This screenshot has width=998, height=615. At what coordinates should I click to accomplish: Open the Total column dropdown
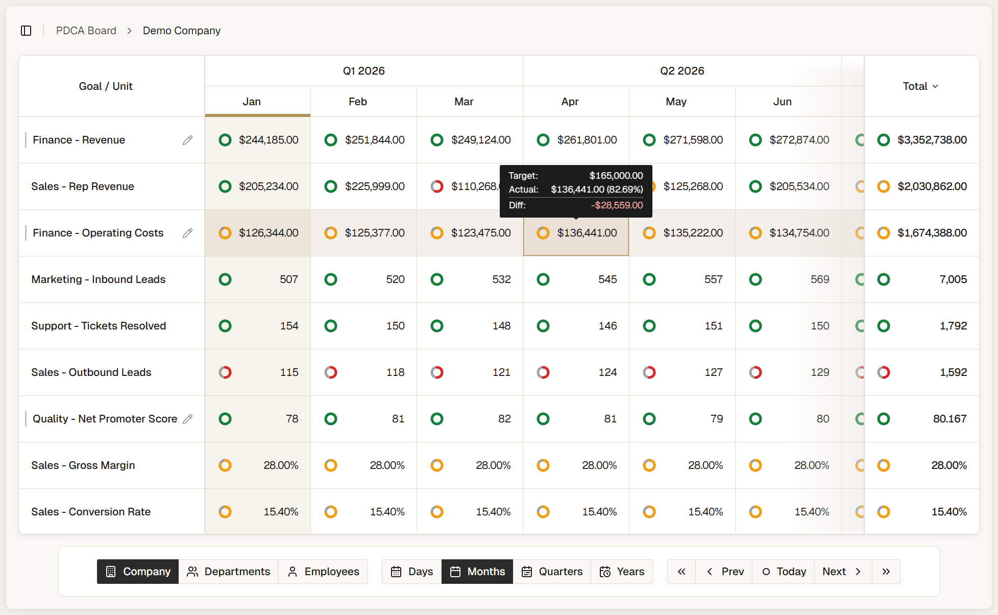[921, 86]
